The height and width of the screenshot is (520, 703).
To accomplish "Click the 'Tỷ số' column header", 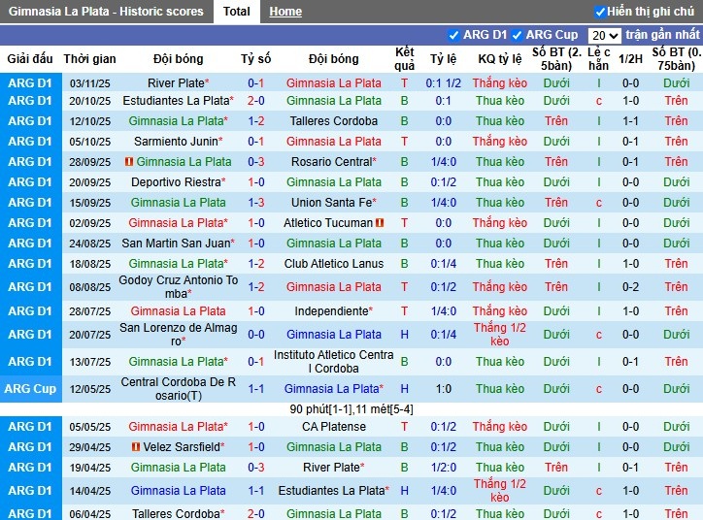I will (x=256, y=58).
